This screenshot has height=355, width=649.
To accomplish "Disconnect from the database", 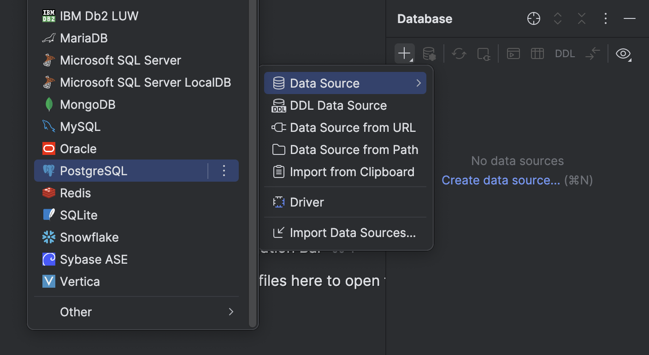I will (484, 53).
